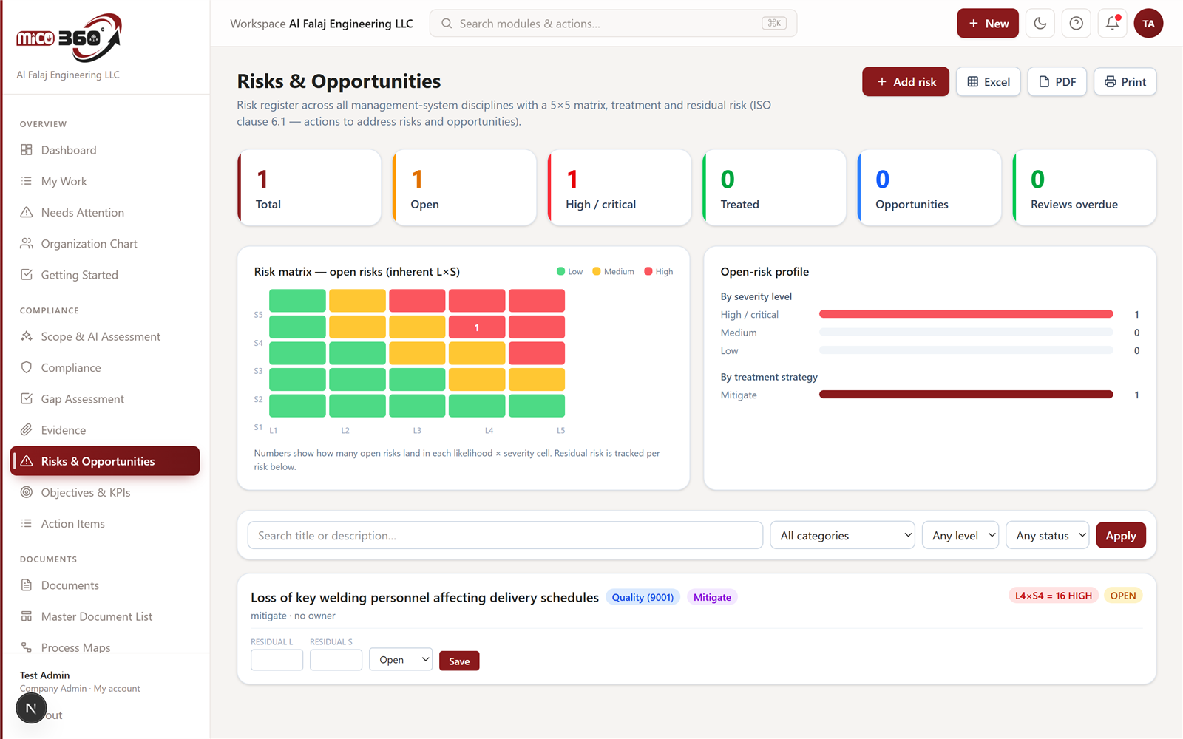1183x739 pixels.
Task: Toggle dark mode moon icon
Action: 1040,24
